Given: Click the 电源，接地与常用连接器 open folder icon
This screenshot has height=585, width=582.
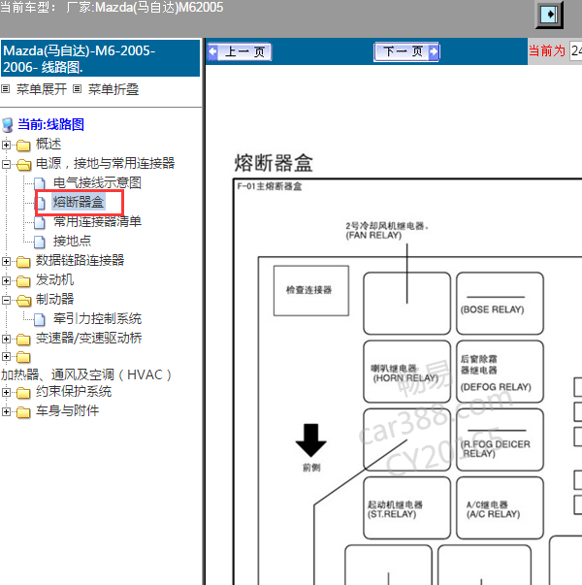Looking at the screenshot, I should click(x=23, y=165).
